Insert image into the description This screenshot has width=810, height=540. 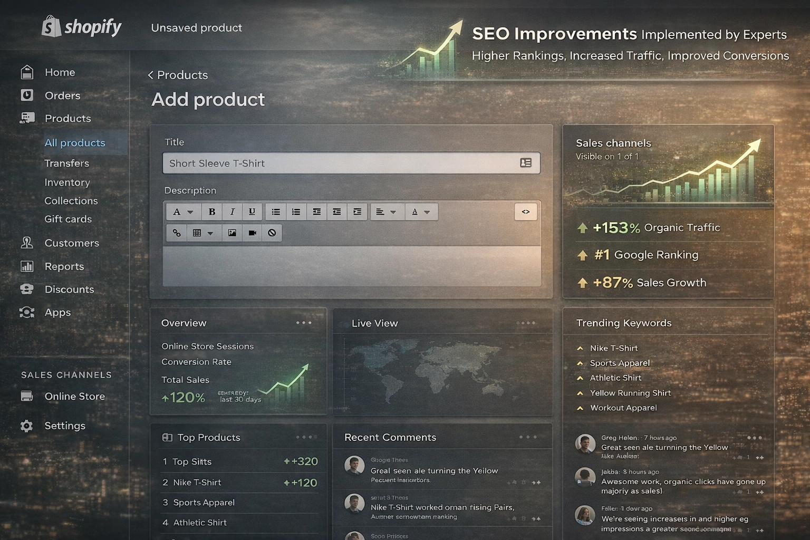[x=232, y=233]
